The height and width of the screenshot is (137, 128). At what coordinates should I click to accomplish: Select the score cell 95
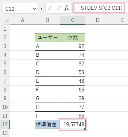[x=72, y=116]
